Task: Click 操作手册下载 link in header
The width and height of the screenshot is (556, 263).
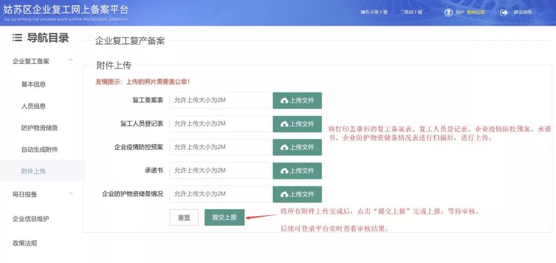Action: point(374,12)
